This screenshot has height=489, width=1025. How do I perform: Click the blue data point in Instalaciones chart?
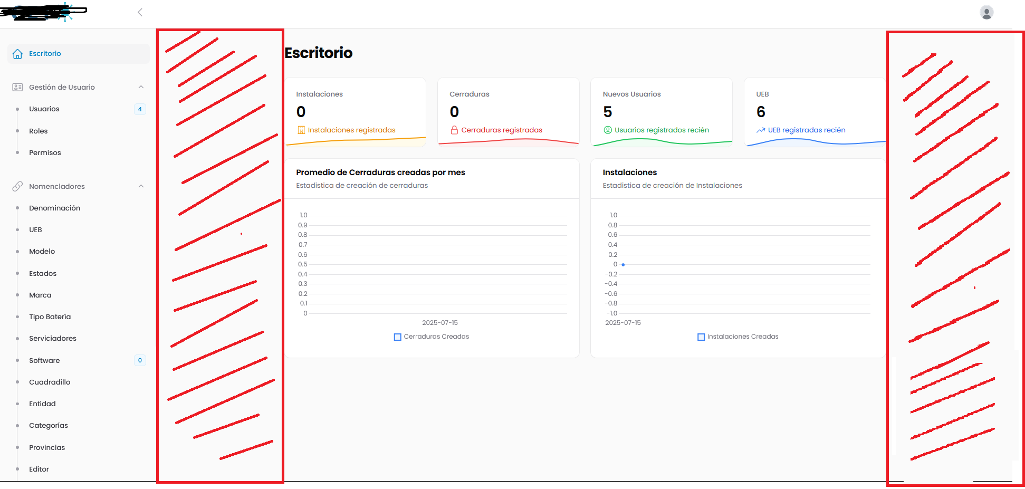[623, 264]
